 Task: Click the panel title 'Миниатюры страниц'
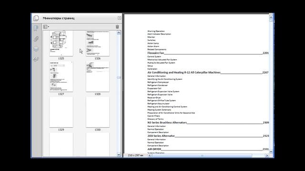click(x=59, y=18)
